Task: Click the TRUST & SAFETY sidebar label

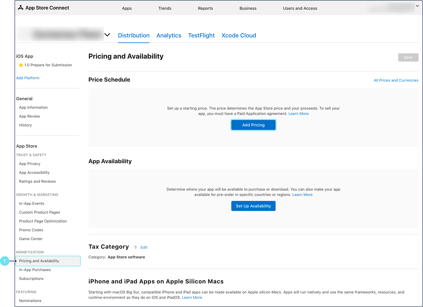Action: pos(31,155)
